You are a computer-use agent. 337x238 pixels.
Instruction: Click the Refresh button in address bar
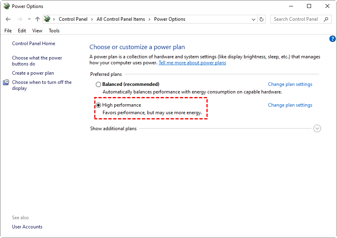pyautogui.click(x=262, y=19)
